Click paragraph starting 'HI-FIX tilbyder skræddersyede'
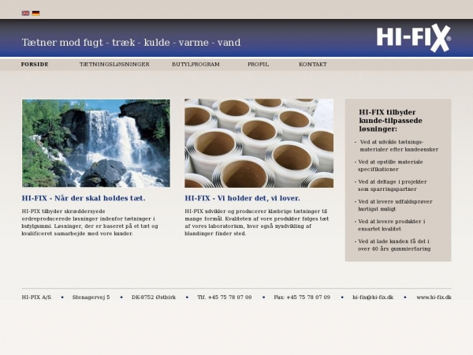This screenshot has width=473, height=355. [90, 222]
